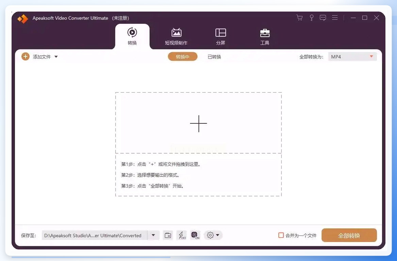Viewport: 397px width, 261px height.
Task: Click the save path field
Action: click(94, 236)
